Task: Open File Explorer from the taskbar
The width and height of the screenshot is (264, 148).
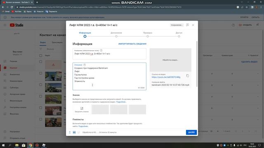Action: [17, 145]
